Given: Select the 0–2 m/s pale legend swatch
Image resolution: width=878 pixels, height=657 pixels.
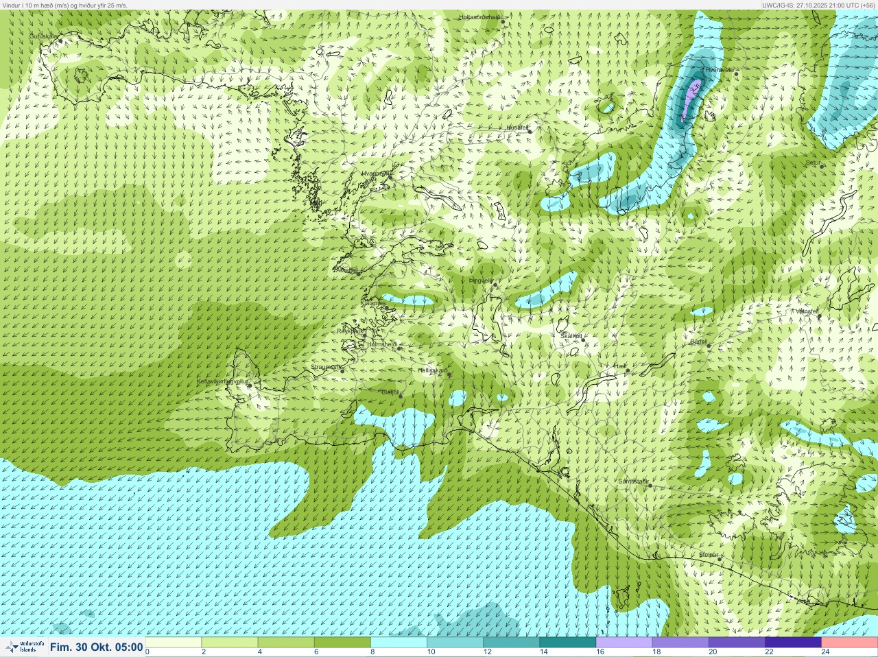Looking at the screenshot, I should [x=174, y=643].
